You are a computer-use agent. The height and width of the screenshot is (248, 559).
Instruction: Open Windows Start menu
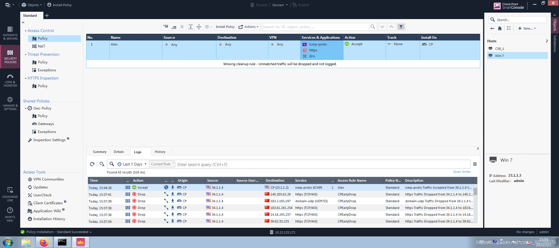(8, 242)
